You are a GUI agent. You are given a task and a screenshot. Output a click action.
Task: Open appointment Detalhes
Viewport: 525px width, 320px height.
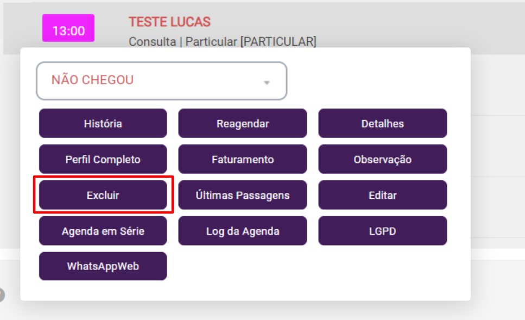click(383, 123)
